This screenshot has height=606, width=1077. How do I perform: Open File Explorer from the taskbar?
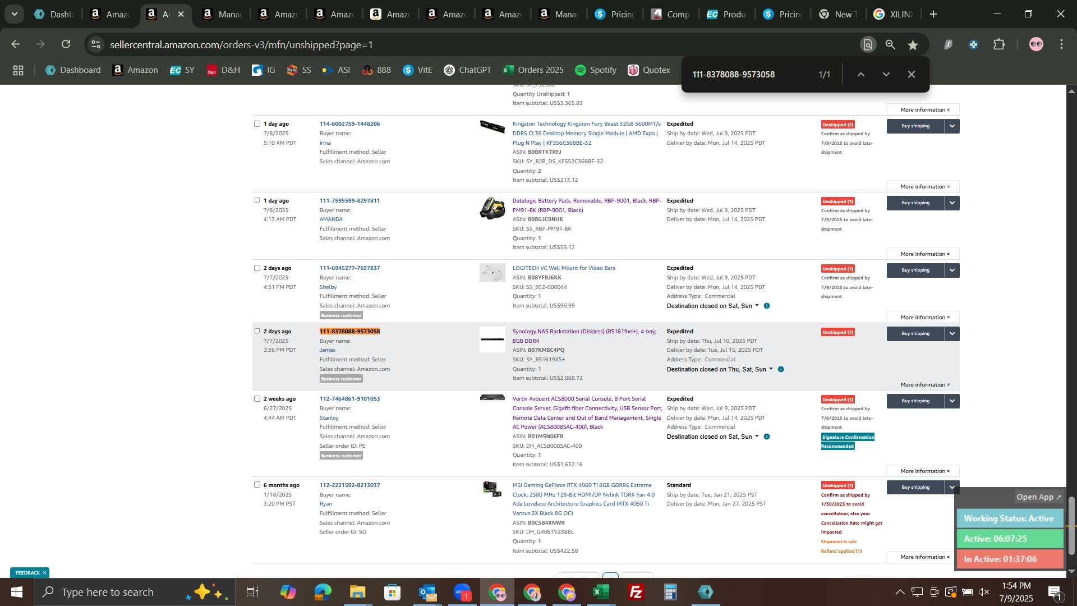point(357,592)
